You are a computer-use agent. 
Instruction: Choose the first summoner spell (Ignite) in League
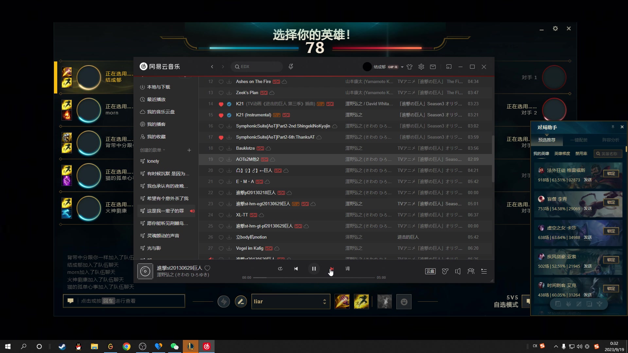click(342, 301)
